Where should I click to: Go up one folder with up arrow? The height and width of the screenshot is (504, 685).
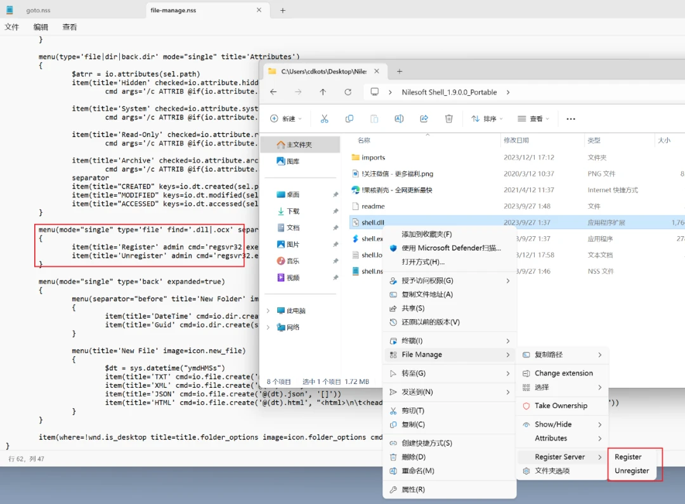323,92
